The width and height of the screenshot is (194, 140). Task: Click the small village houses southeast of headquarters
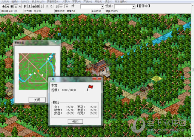147,87
